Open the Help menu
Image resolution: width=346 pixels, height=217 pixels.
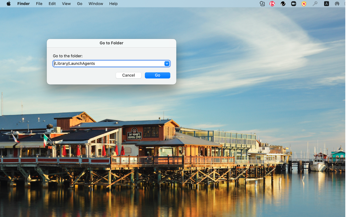[113, 4]
